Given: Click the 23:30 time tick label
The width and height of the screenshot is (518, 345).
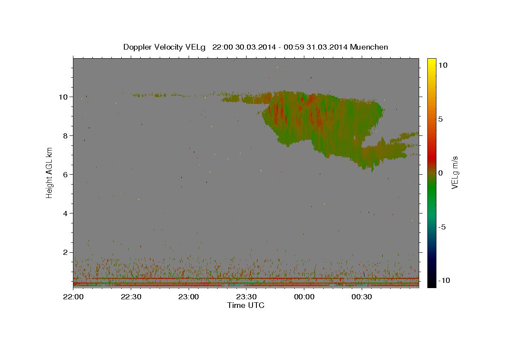Looking at the screenshot, I should tap(246, 297).
